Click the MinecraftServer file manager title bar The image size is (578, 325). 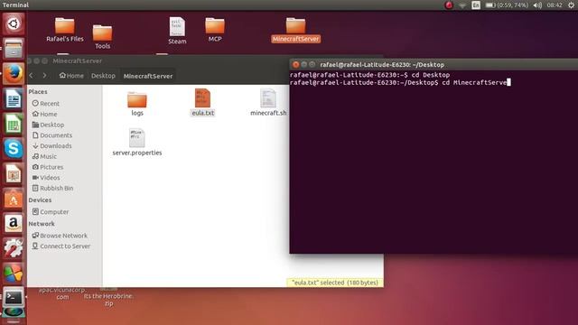pyautogui.click(x=158, y=60)
